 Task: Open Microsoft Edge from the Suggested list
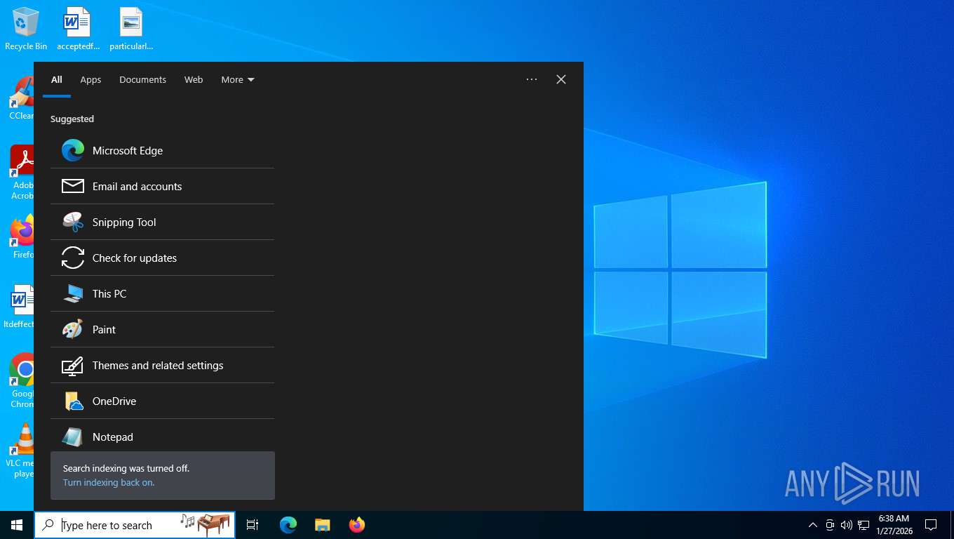(x=162, y=150)
